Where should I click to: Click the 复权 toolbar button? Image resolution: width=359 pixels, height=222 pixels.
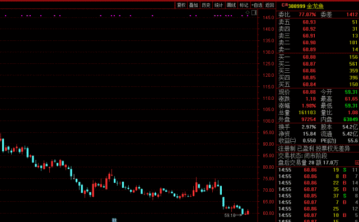pos(181,5)
